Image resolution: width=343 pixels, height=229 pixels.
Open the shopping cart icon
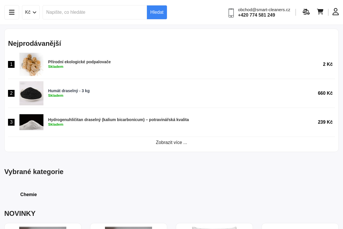pyautogui.click(x=320, y=12)
